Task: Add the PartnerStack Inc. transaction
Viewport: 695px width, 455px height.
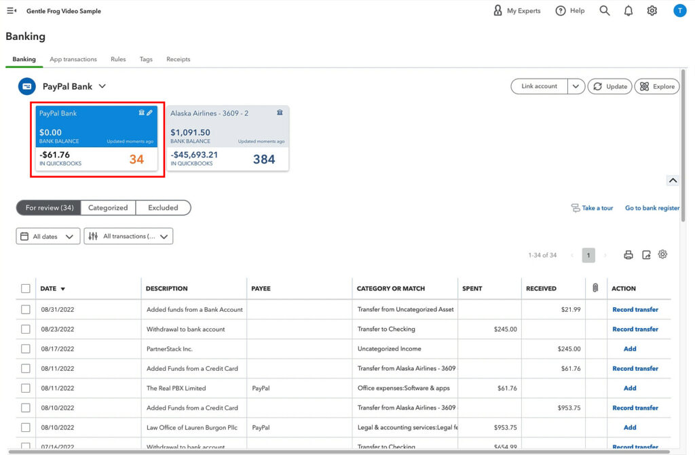Action: [629, 349]
